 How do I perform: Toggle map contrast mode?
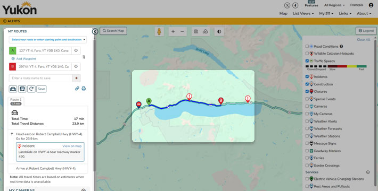pyautogui.click(x=219, y=31)
